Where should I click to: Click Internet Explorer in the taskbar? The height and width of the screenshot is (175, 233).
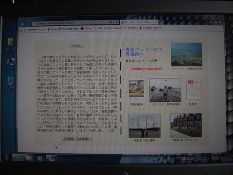[x=17, y=157]
